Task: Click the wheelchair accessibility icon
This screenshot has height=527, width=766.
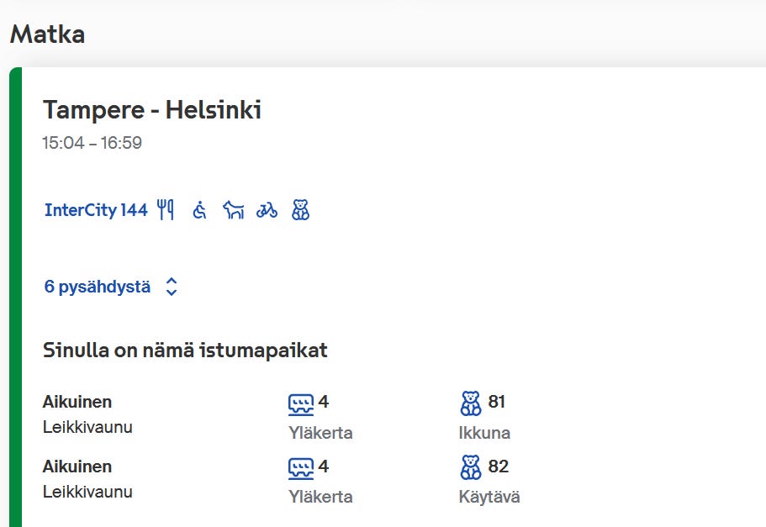Action: point(200,210)
